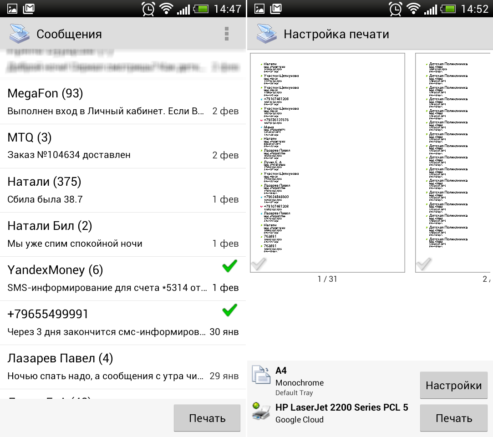493x437 pixels.
Task: Toggle the checkmark on page 1 preview
Action: [x=259, y=264]
